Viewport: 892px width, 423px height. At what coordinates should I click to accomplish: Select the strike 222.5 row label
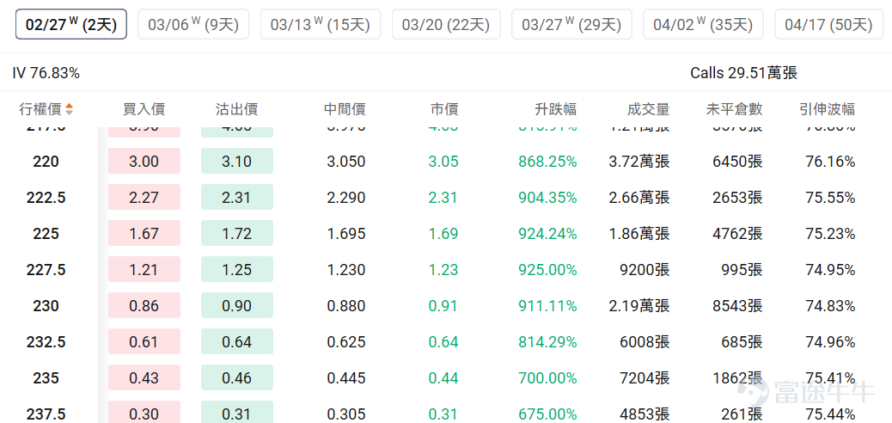click(46, 198)
